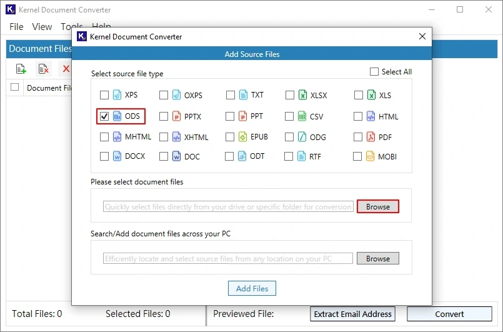Click the Add Source Files header bar
This screenshot has width=503, height=332.
pos(252,54)
